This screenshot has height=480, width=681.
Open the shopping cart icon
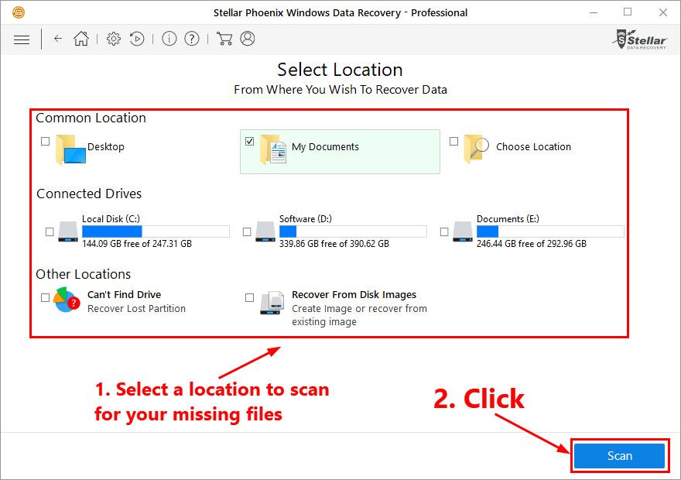[x=224, y=39]
